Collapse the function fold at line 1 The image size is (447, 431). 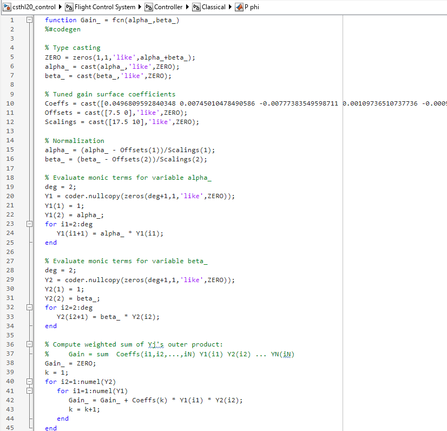tap(29, 19)
